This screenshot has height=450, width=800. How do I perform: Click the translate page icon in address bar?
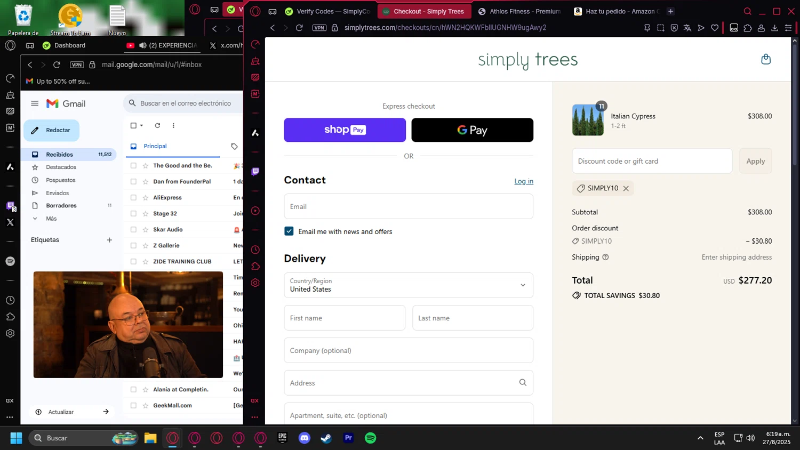click(x=687, y=28)
